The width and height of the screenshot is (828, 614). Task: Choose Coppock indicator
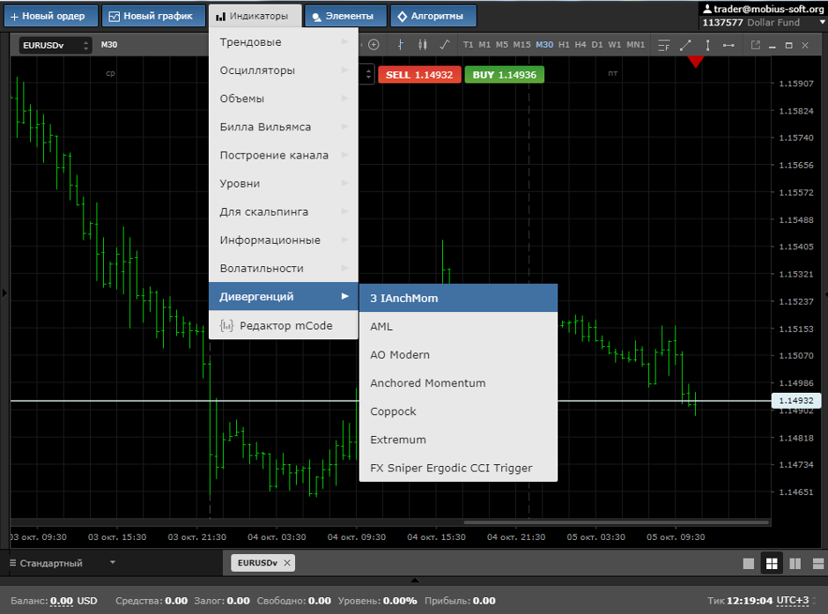tap(458, 411)
